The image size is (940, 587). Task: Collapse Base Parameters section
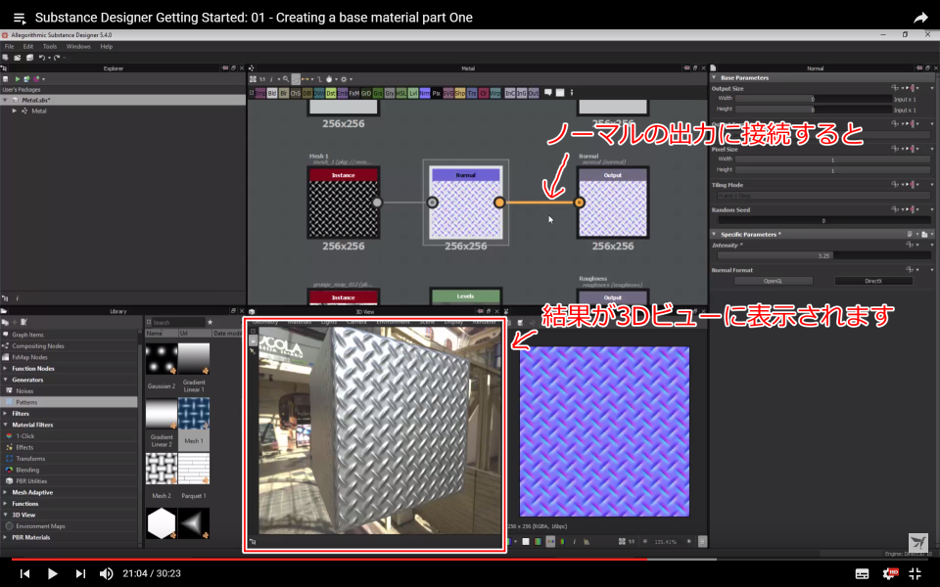[714, 78]
